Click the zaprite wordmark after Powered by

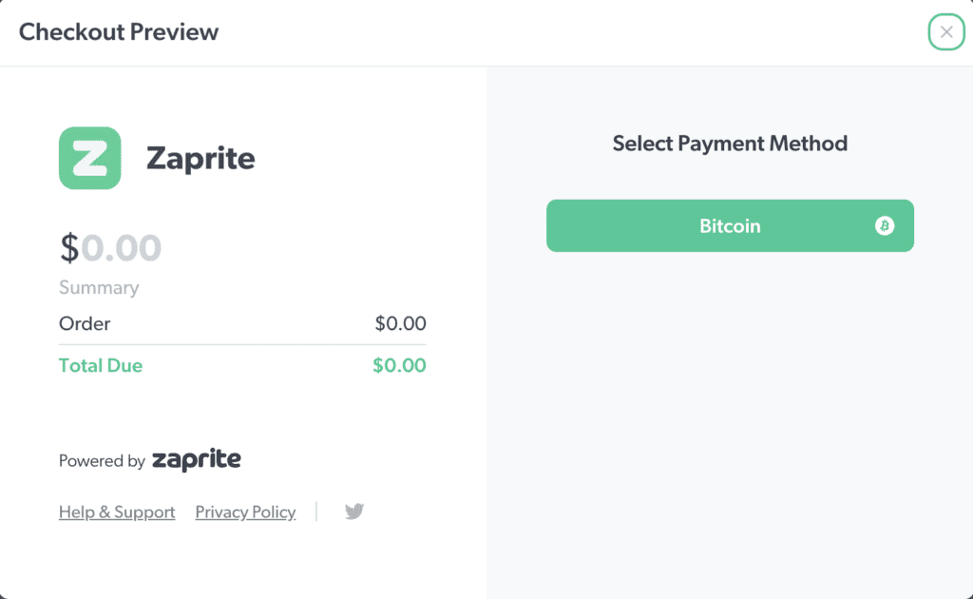(196, 460)
